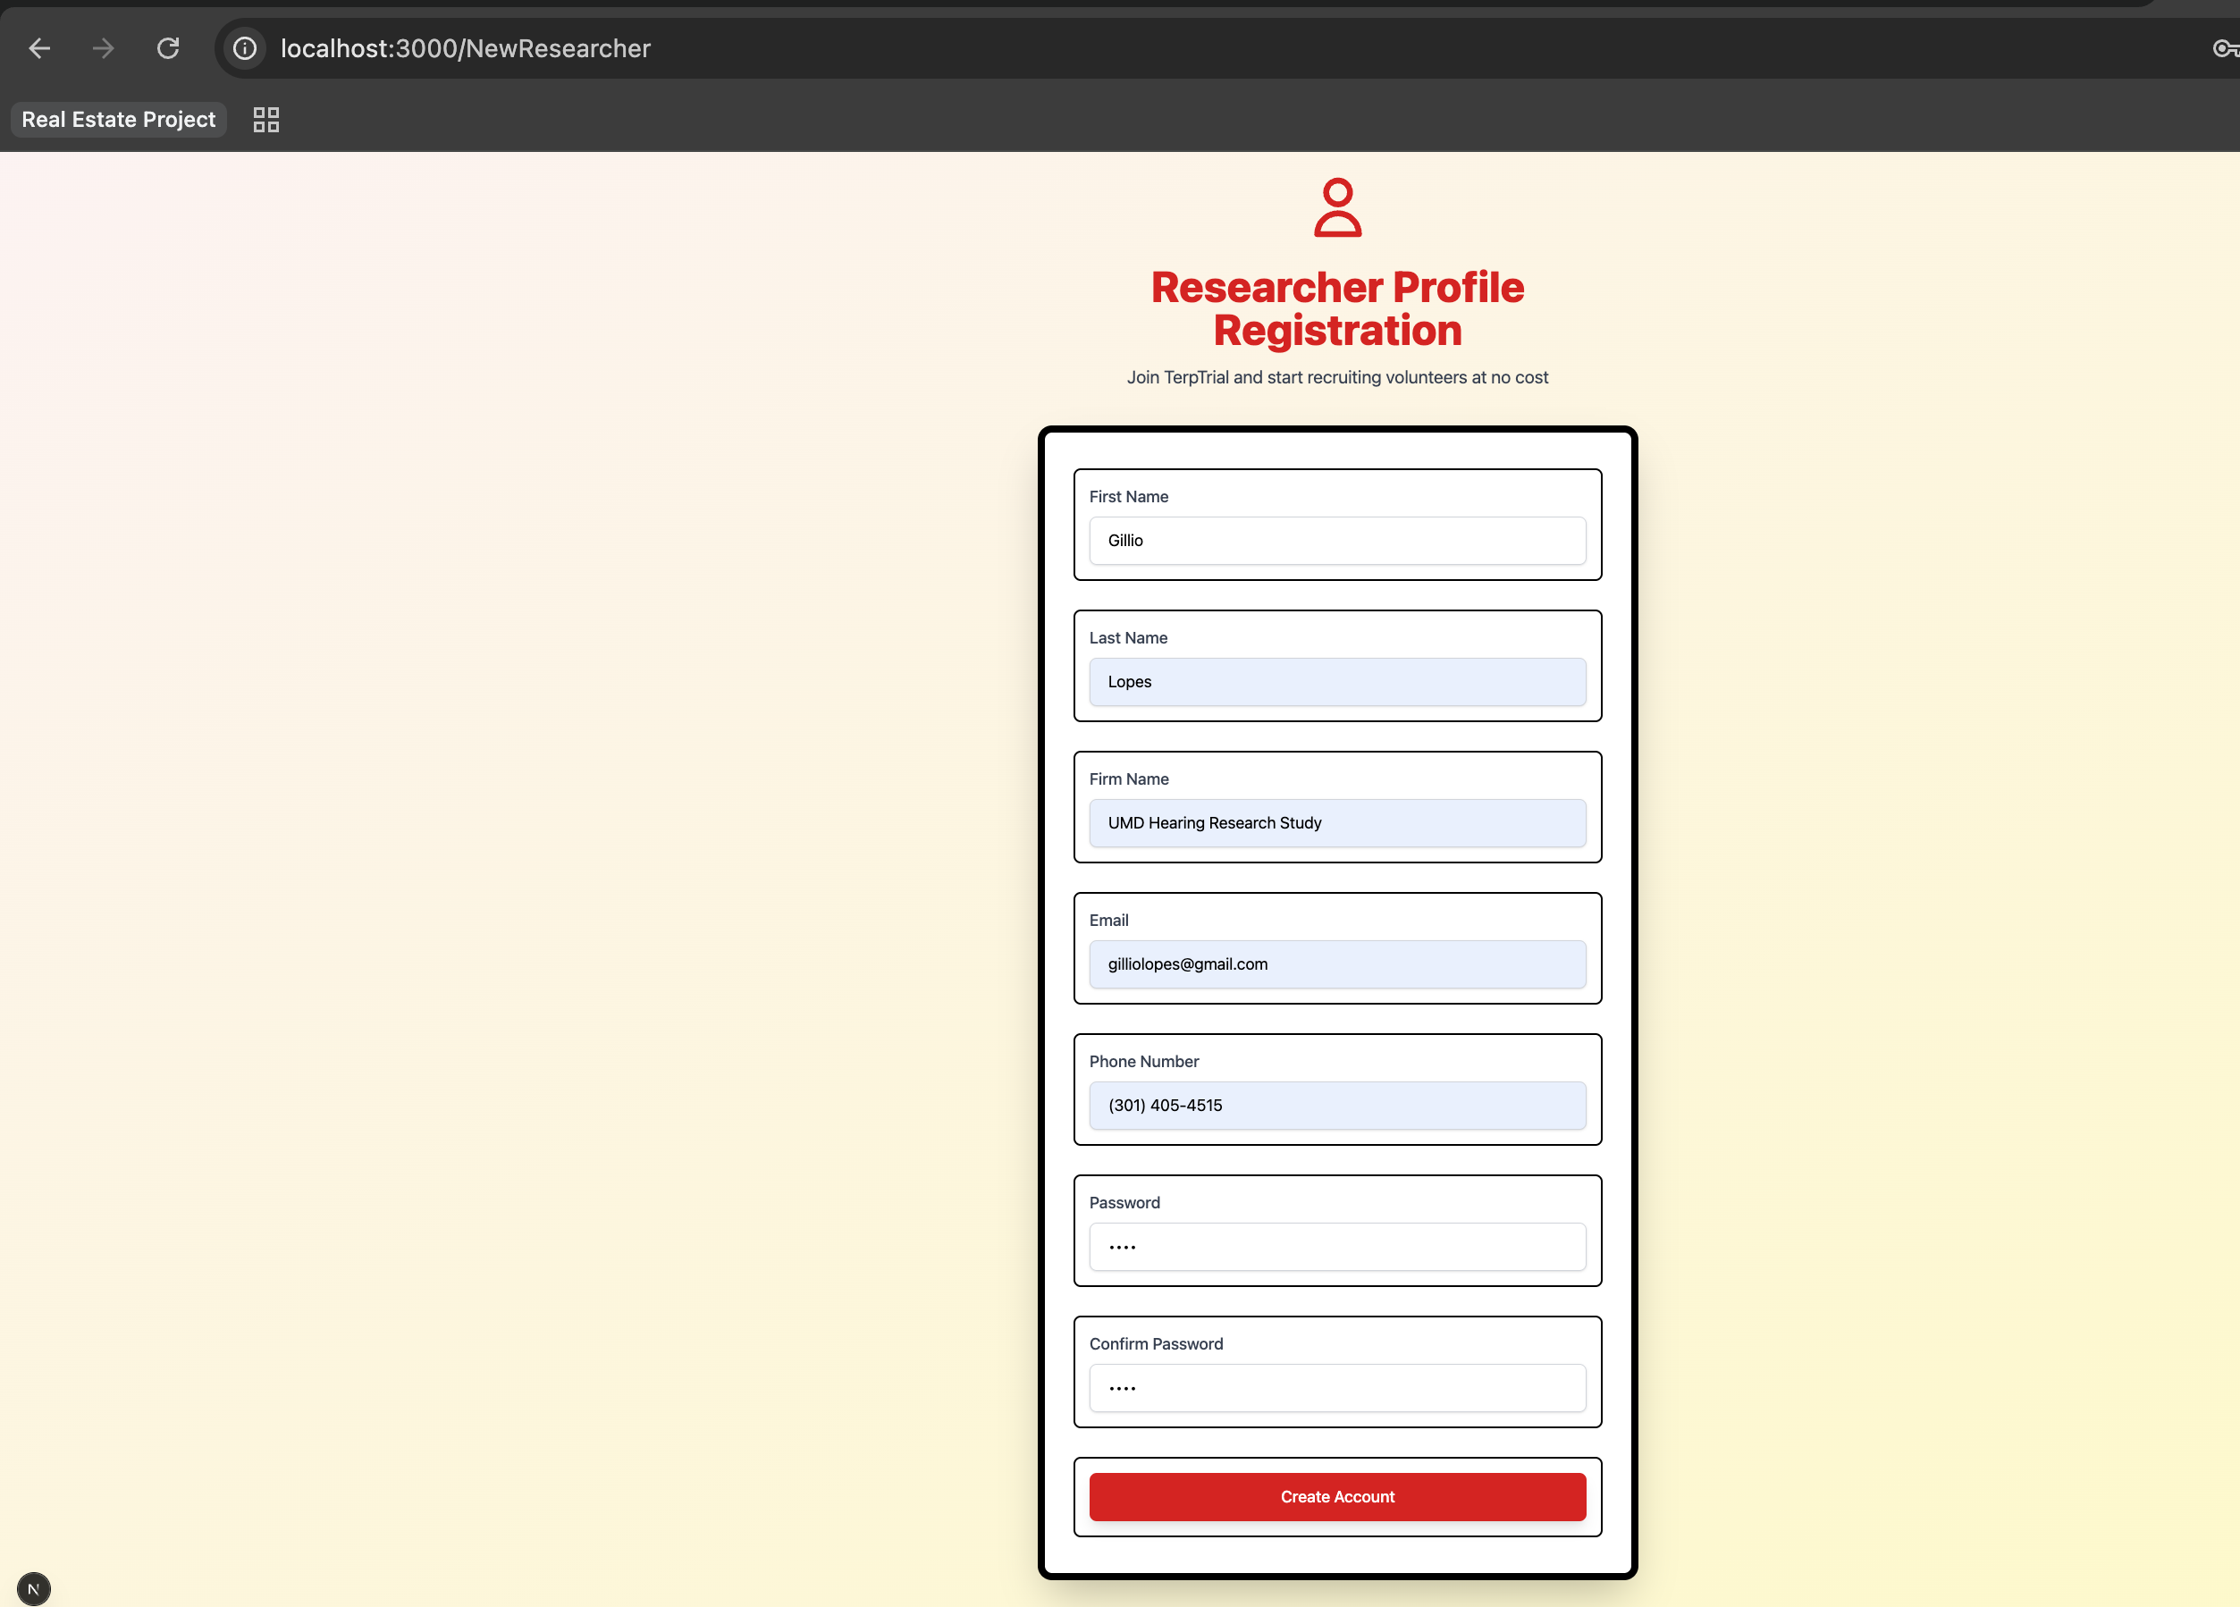Focus the Phone Number input field
Viewport: 2240px width, 1607px height.
[x=1337, y=1106]
